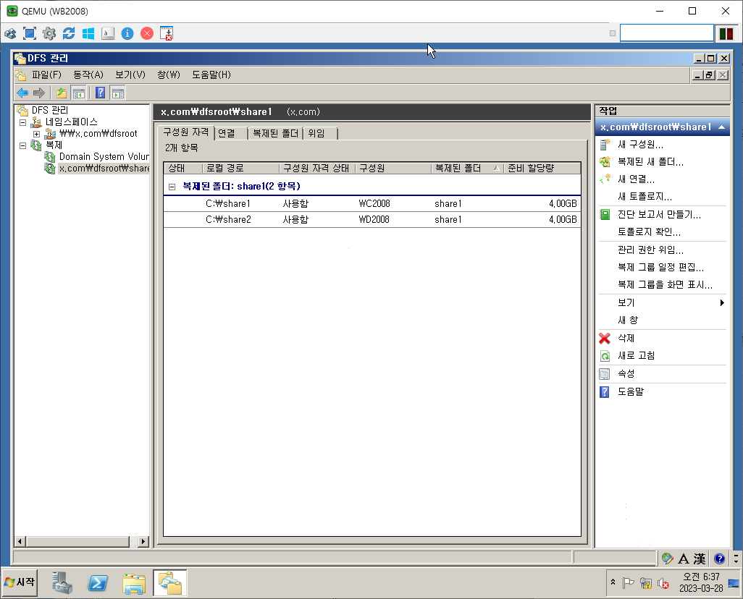Open the language bar options arrow
743x599 pixels.
[736, 558]
